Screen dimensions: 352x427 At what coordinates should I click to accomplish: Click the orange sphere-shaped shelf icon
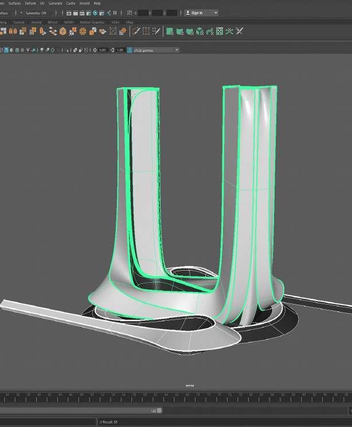tap(83, 31)
